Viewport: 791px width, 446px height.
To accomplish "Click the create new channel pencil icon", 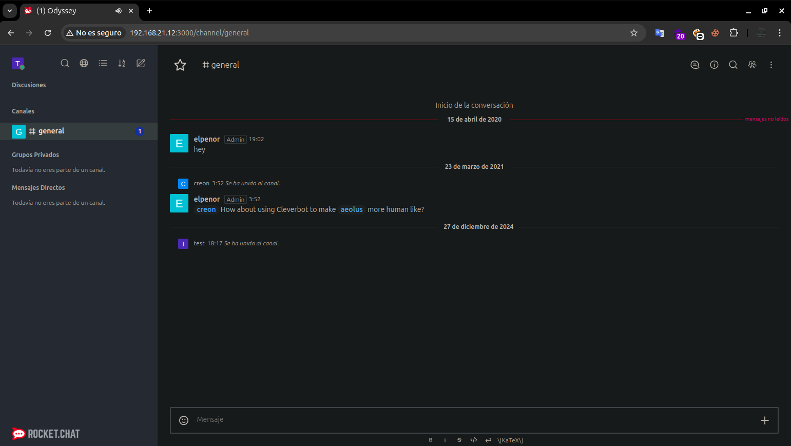I will (141, 63).
